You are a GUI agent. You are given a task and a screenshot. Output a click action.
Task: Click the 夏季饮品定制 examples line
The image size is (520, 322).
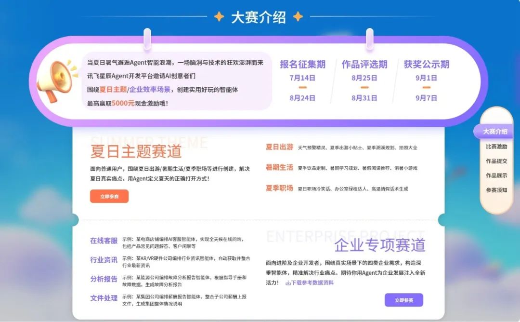point(357,168)
